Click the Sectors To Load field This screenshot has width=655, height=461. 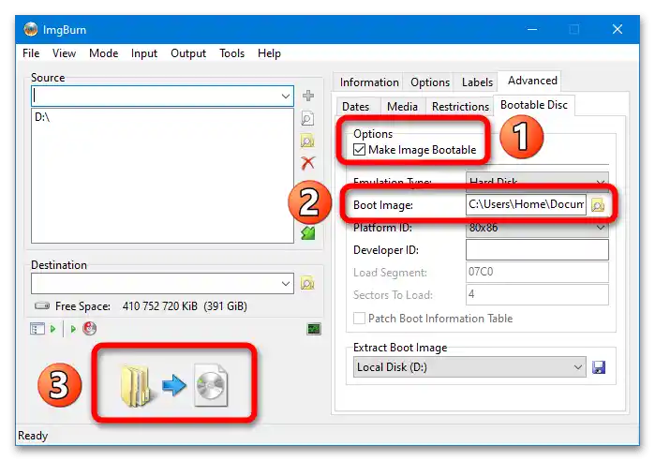click(537, 295)
